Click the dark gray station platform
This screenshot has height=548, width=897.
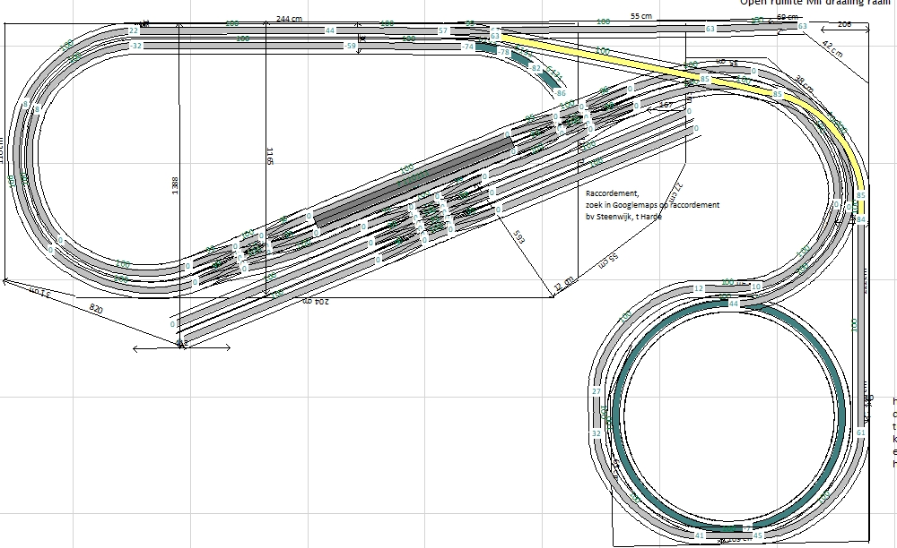[413, 179]
